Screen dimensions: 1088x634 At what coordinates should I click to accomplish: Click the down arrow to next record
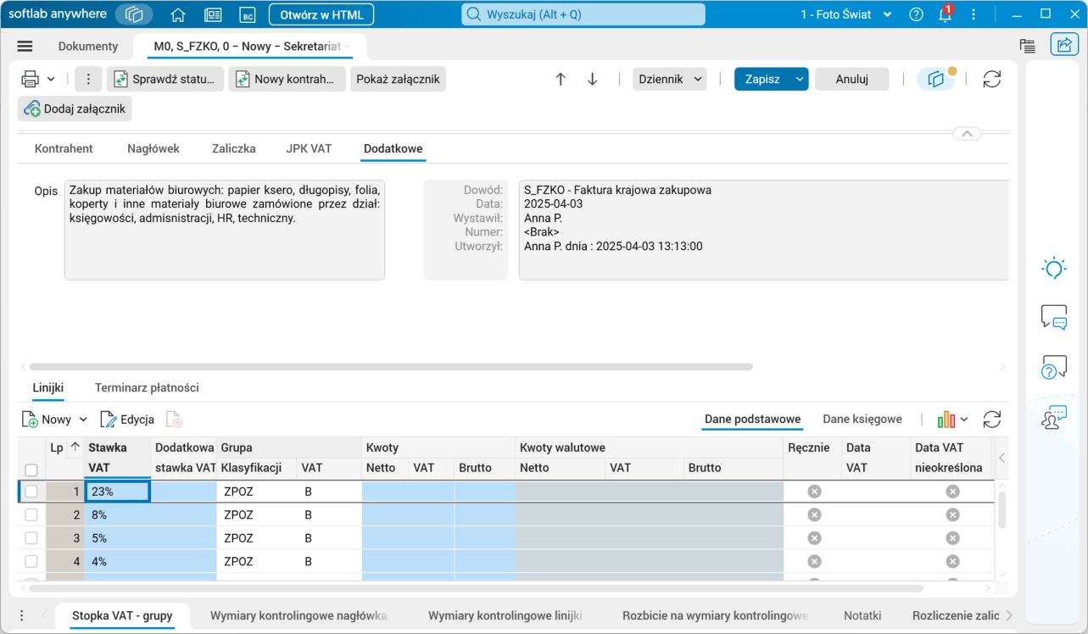[592, 79]
